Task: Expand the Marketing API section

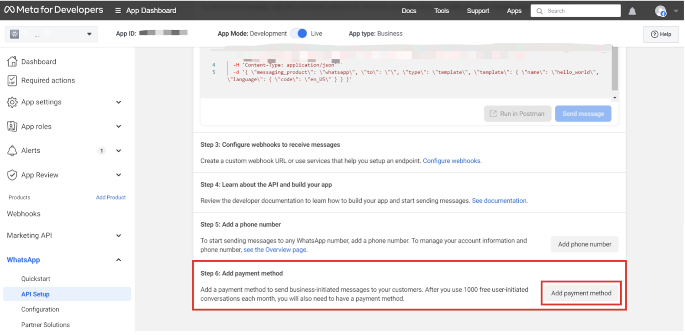Action: (x=118, y=236)
